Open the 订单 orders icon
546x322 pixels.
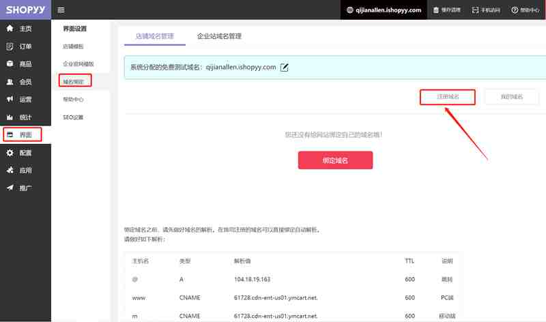pyautogui.click(x=10, y=46)
